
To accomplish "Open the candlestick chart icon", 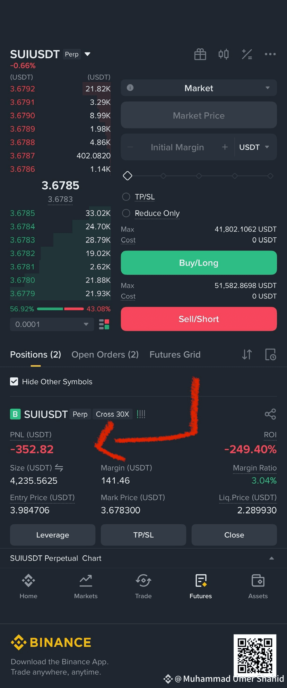I will 224,54.
